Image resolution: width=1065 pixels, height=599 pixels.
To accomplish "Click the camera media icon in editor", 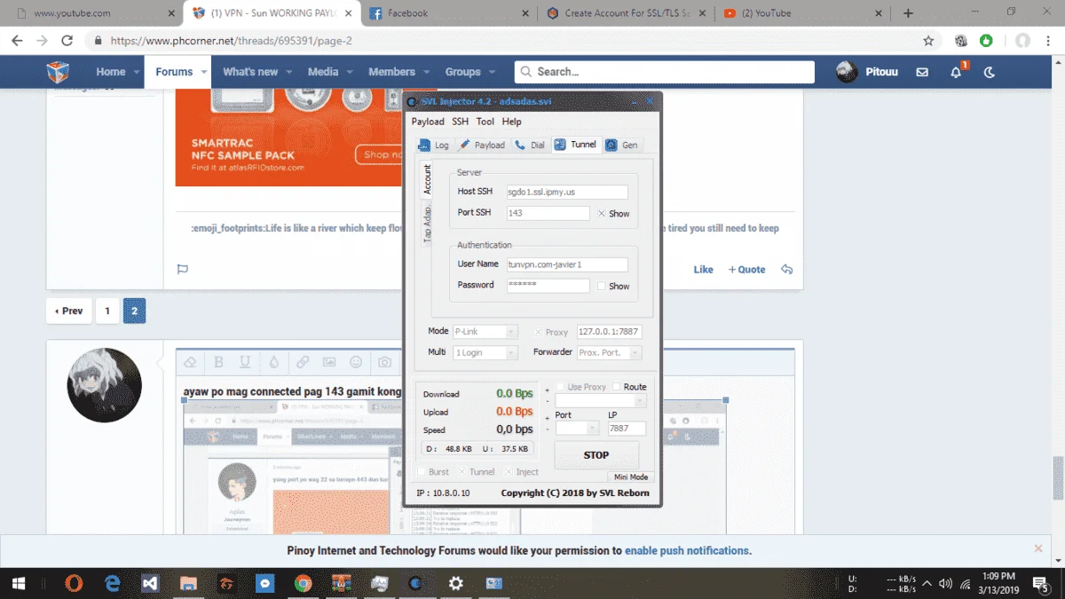I will coord(384,362).
